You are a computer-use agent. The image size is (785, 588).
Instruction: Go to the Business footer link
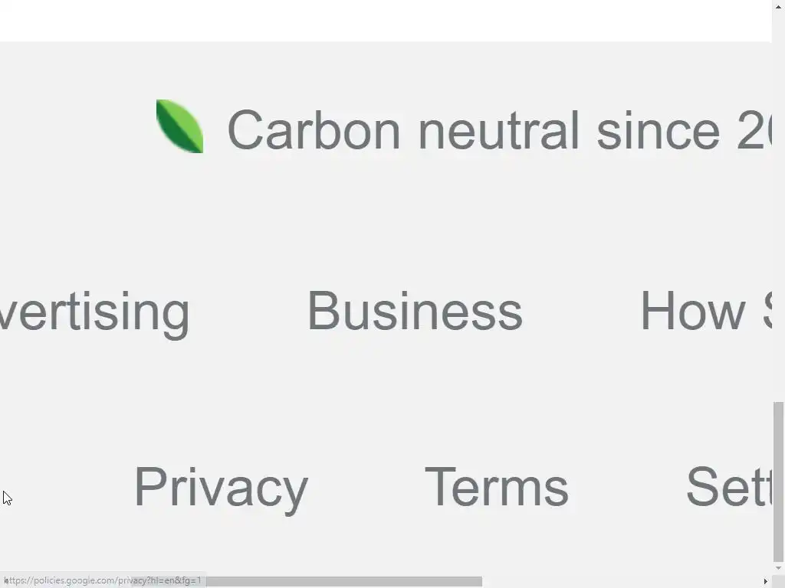pyautogui.click(x=415, y=312)
